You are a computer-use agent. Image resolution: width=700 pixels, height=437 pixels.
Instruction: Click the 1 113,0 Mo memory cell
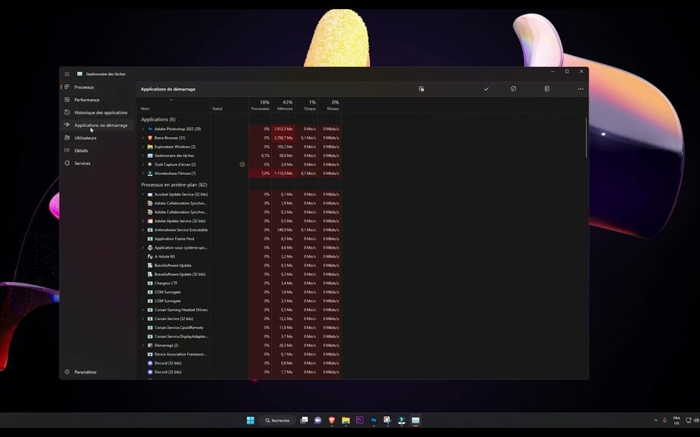pos(283,174)
